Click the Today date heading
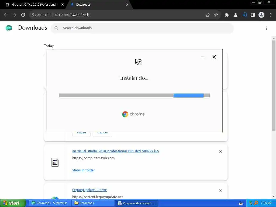276x207 pixels. coord(49,46)
